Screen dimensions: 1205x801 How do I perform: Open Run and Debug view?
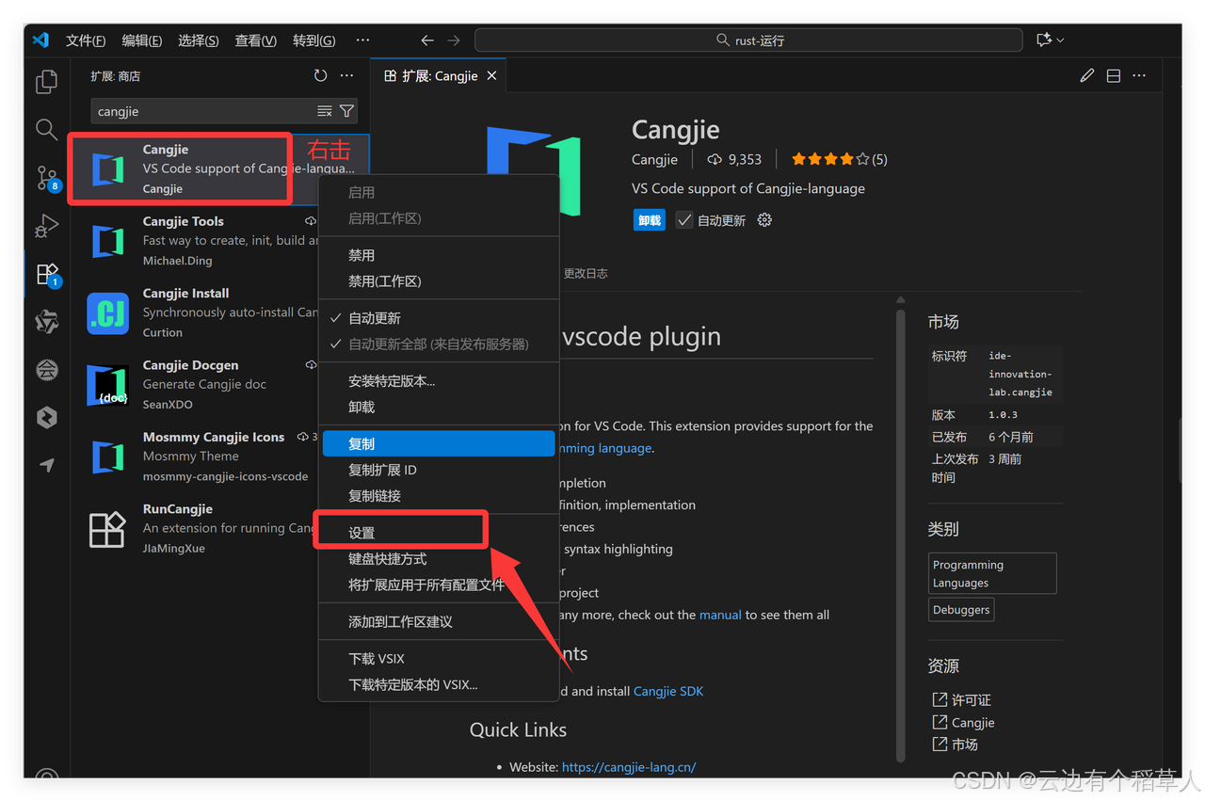tap(46, 226)
